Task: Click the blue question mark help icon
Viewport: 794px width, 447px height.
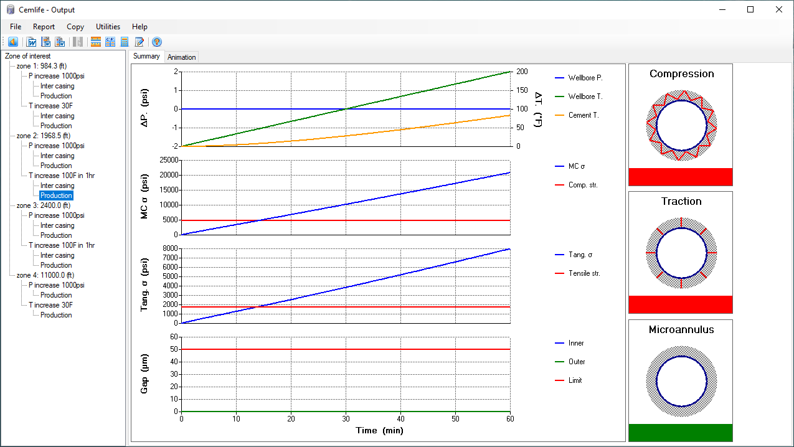Action: point(157,42)
